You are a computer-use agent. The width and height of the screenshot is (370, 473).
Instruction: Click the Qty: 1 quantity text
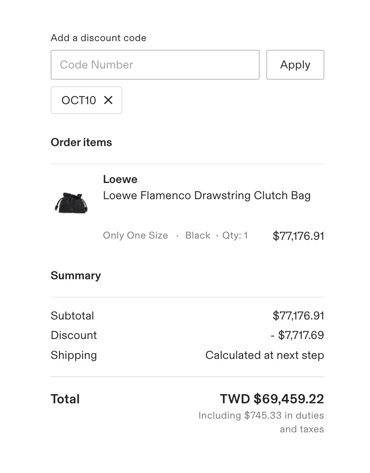tap(235, 236)
